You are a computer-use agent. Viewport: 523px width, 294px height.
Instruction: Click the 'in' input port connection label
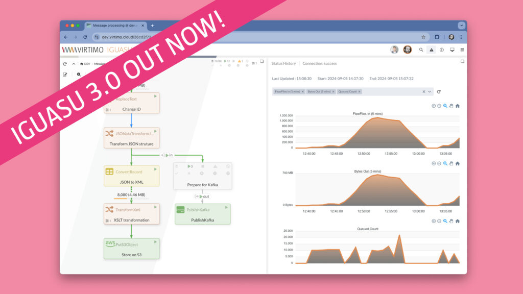(167, 155)
